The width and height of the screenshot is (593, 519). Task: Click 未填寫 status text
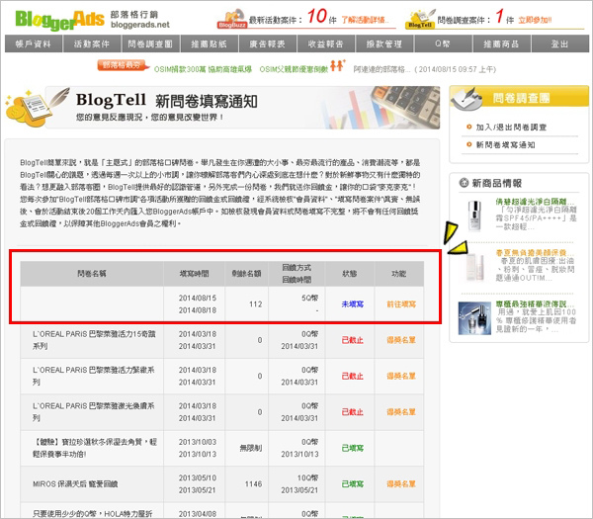(353, 304)
